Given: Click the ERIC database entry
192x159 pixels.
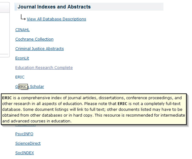Looking at the screenshot, I should pos(20,77).
